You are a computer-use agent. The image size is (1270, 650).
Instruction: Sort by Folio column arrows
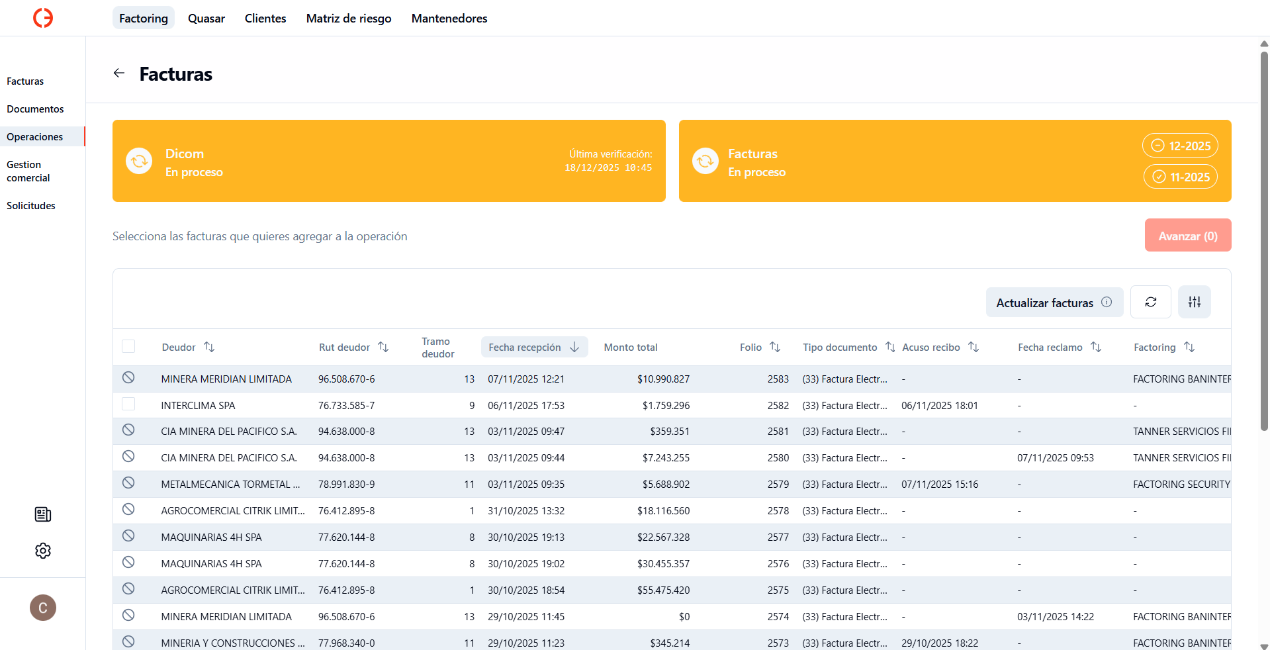[x=775, y=347]
